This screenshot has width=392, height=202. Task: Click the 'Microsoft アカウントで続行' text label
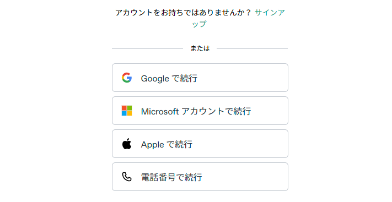pyautogui.click(x=196, y=111)
